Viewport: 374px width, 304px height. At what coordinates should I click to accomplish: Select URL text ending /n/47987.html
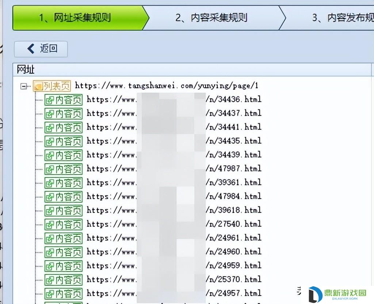click(174, 168)
